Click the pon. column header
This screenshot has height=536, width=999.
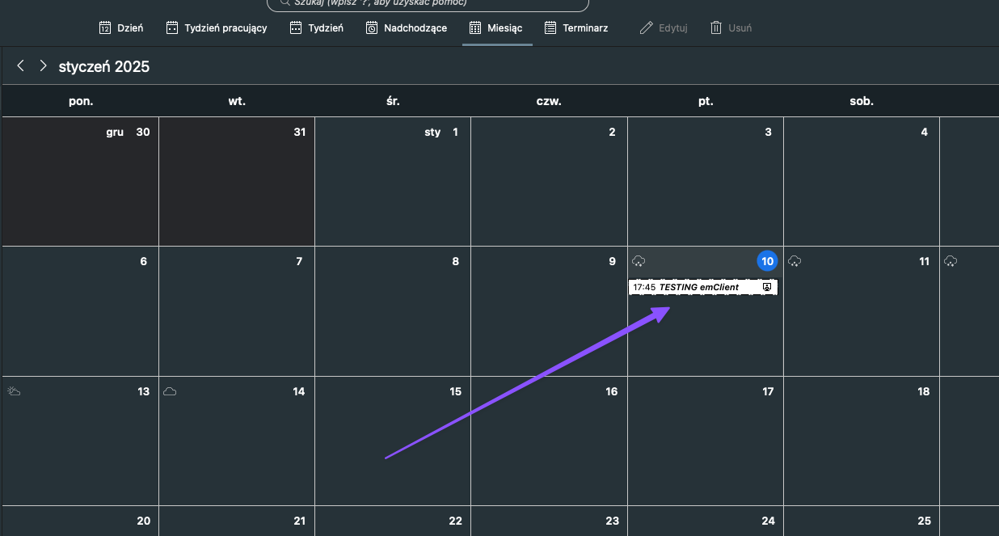pyautogui.click(x=80, y=101)
